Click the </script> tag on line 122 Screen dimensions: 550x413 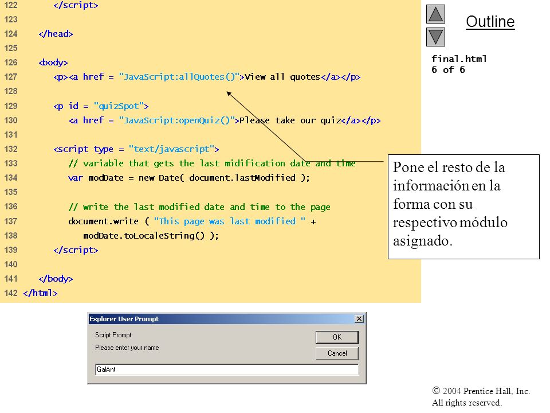click(76, 5)
